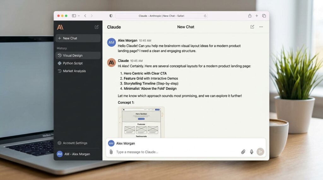Click Claude's avatar beside the reply
323x180 pixels.
pos(111,63)
